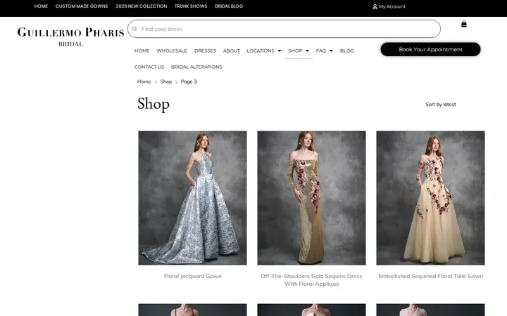Click the My Account user icon
Image resolution: width=507 pixels, height=316 pixels.
[x=375, y=6]
